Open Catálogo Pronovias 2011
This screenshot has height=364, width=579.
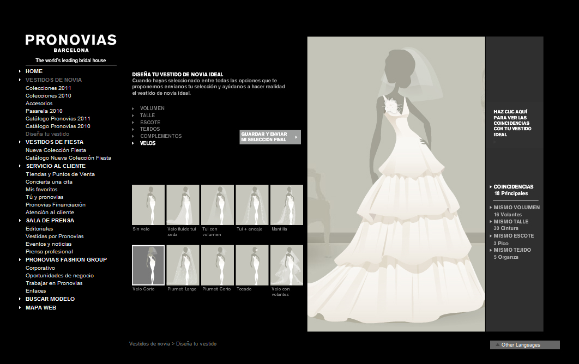[x=58, y=118]
